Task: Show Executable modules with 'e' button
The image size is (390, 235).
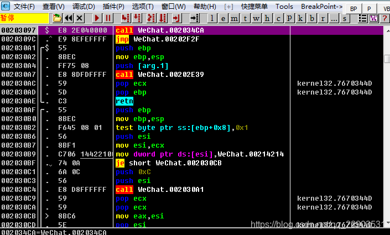Action: (223, 18)
